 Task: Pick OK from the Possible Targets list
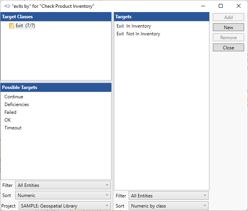(8, 120)
